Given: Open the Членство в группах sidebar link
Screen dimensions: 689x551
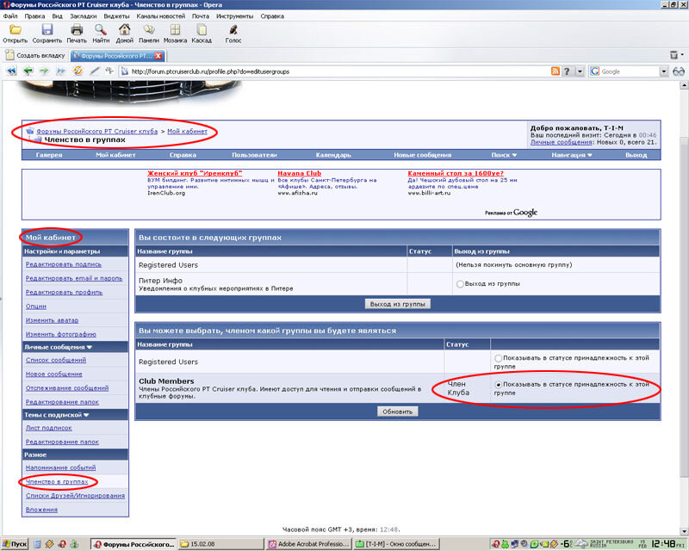Looking at the screenshot, I should pos(57,481).
